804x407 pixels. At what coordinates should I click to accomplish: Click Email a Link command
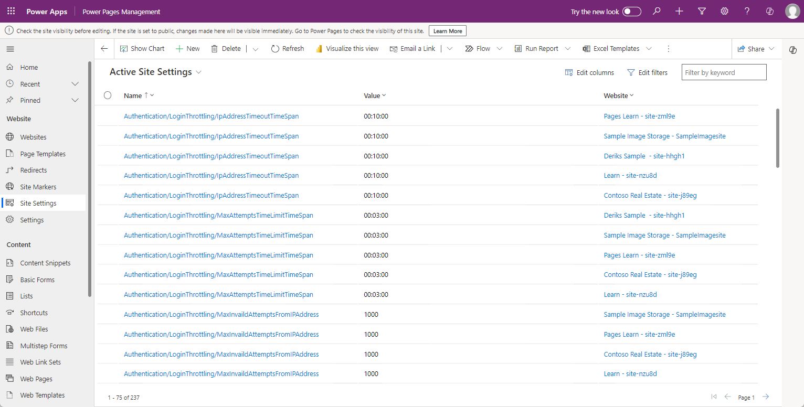pyautogui.click(x=412, y=49)
